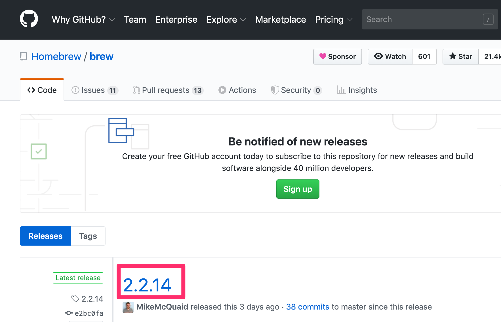The height and width of the screenshot is (322, 501).
Task: Open the MikeMcQuaid profile link
Action: [x=162, y=307]
